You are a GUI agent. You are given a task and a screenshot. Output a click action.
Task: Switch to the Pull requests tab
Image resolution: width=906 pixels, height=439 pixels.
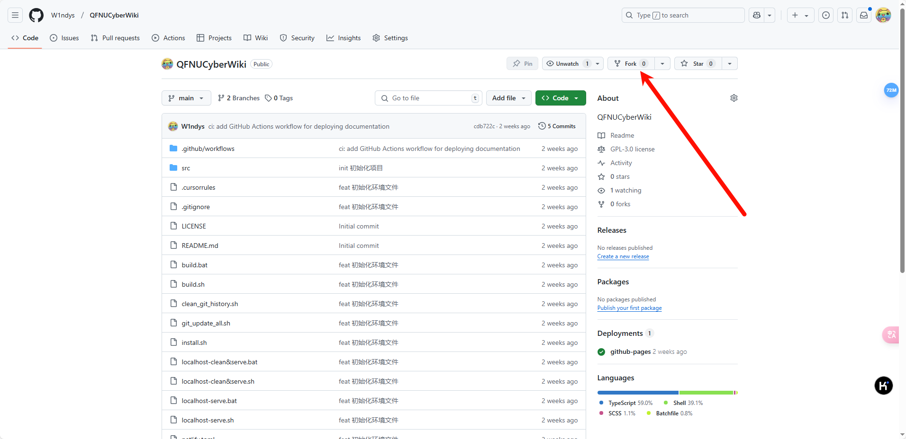(115, 38)
